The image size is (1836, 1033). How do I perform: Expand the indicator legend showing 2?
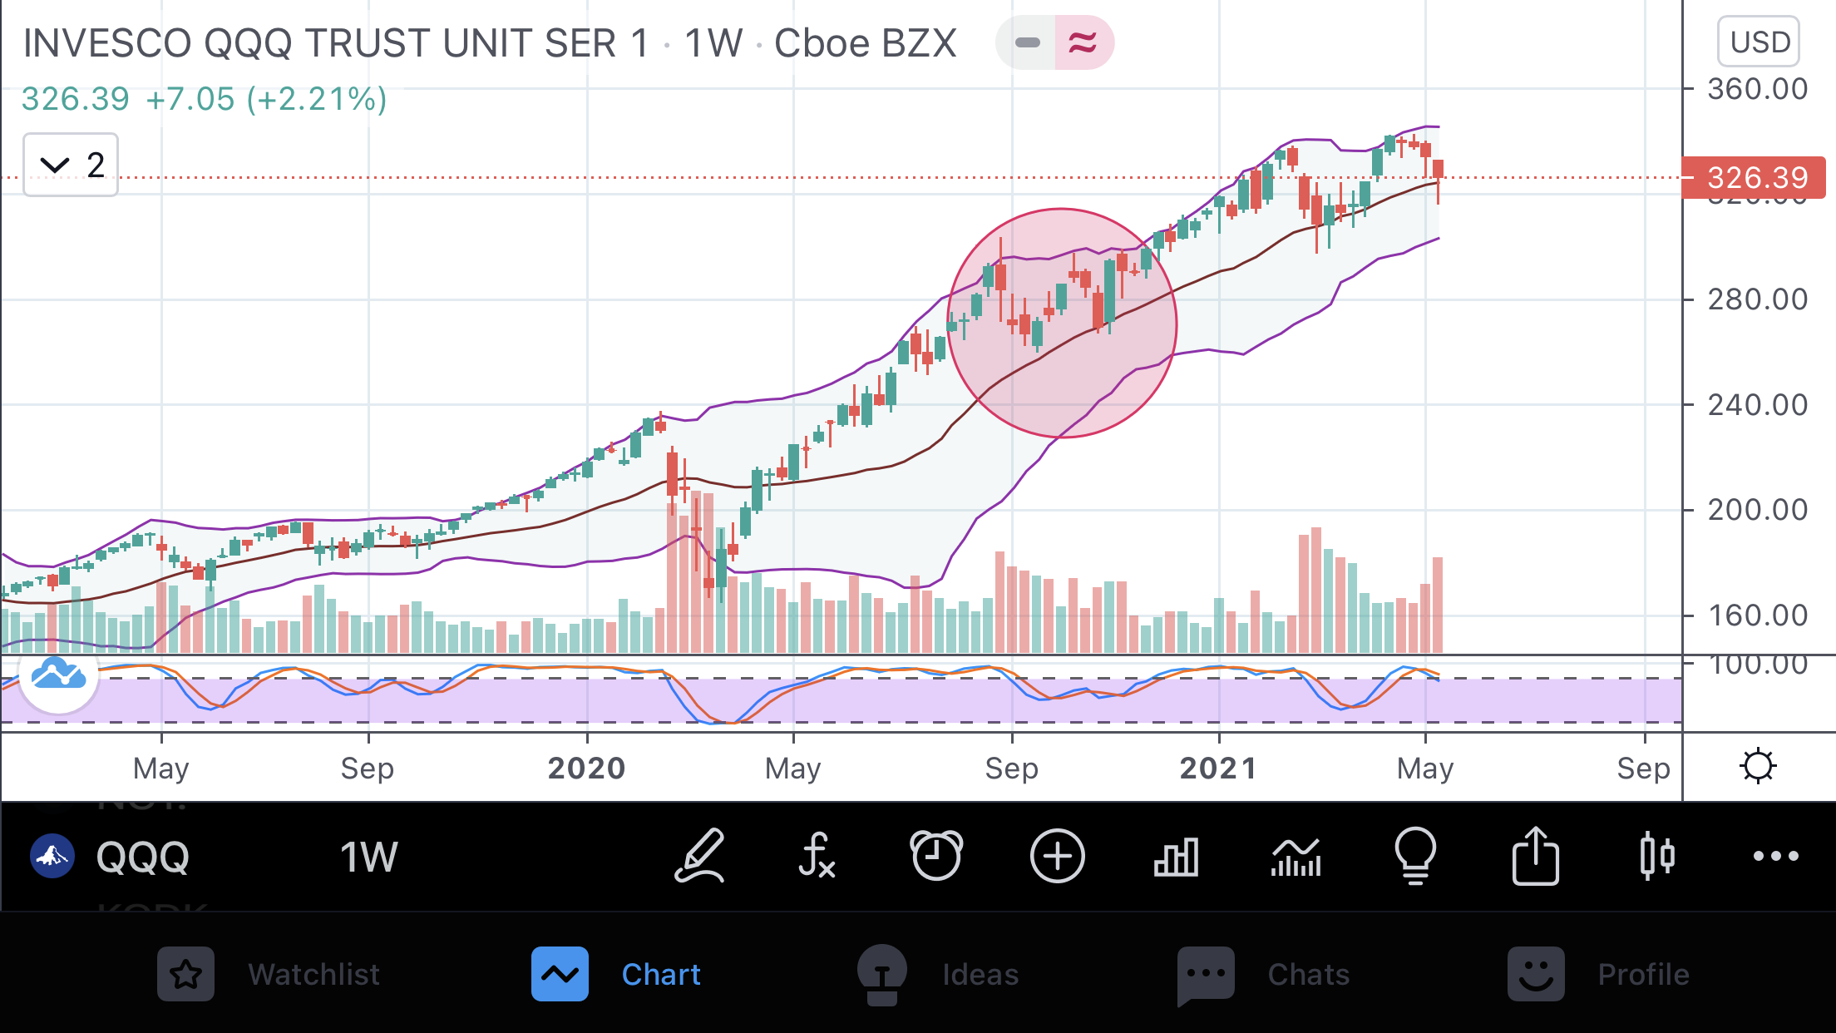click(x=71, y=165)
